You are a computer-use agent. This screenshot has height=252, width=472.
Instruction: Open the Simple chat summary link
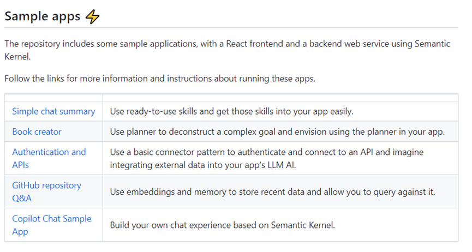(x=53, y=111)
